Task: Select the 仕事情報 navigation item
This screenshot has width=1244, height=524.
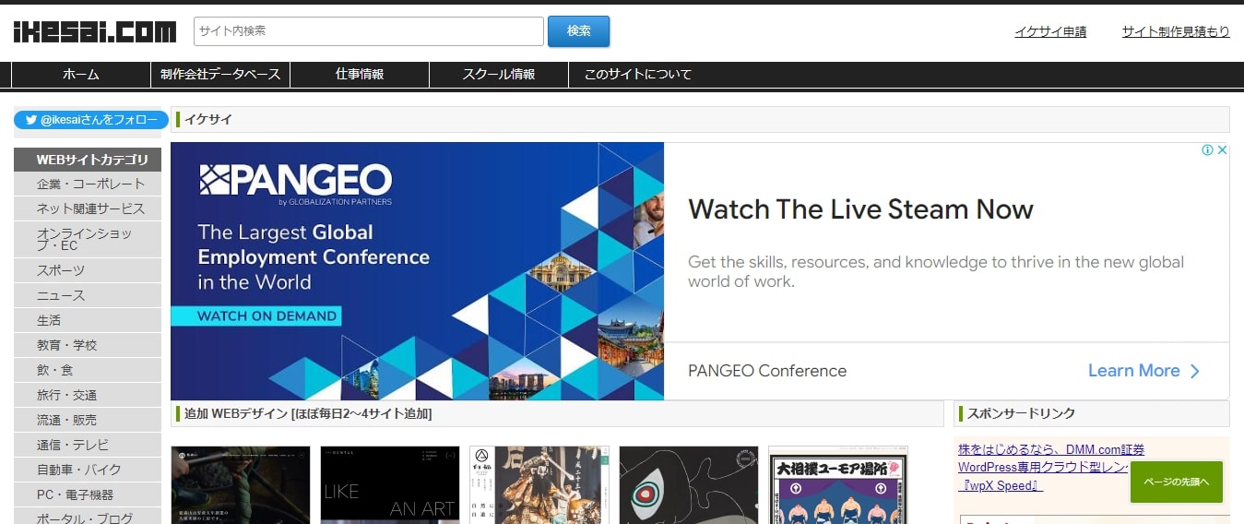Action: 360,75
